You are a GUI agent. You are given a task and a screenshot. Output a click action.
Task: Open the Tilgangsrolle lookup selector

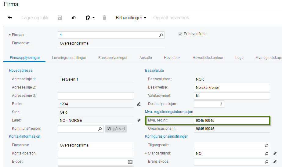tap(267, 145)
